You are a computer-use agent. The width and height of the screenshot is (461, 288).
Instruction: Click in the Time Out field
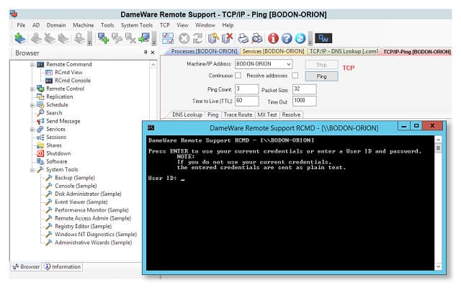305,101
